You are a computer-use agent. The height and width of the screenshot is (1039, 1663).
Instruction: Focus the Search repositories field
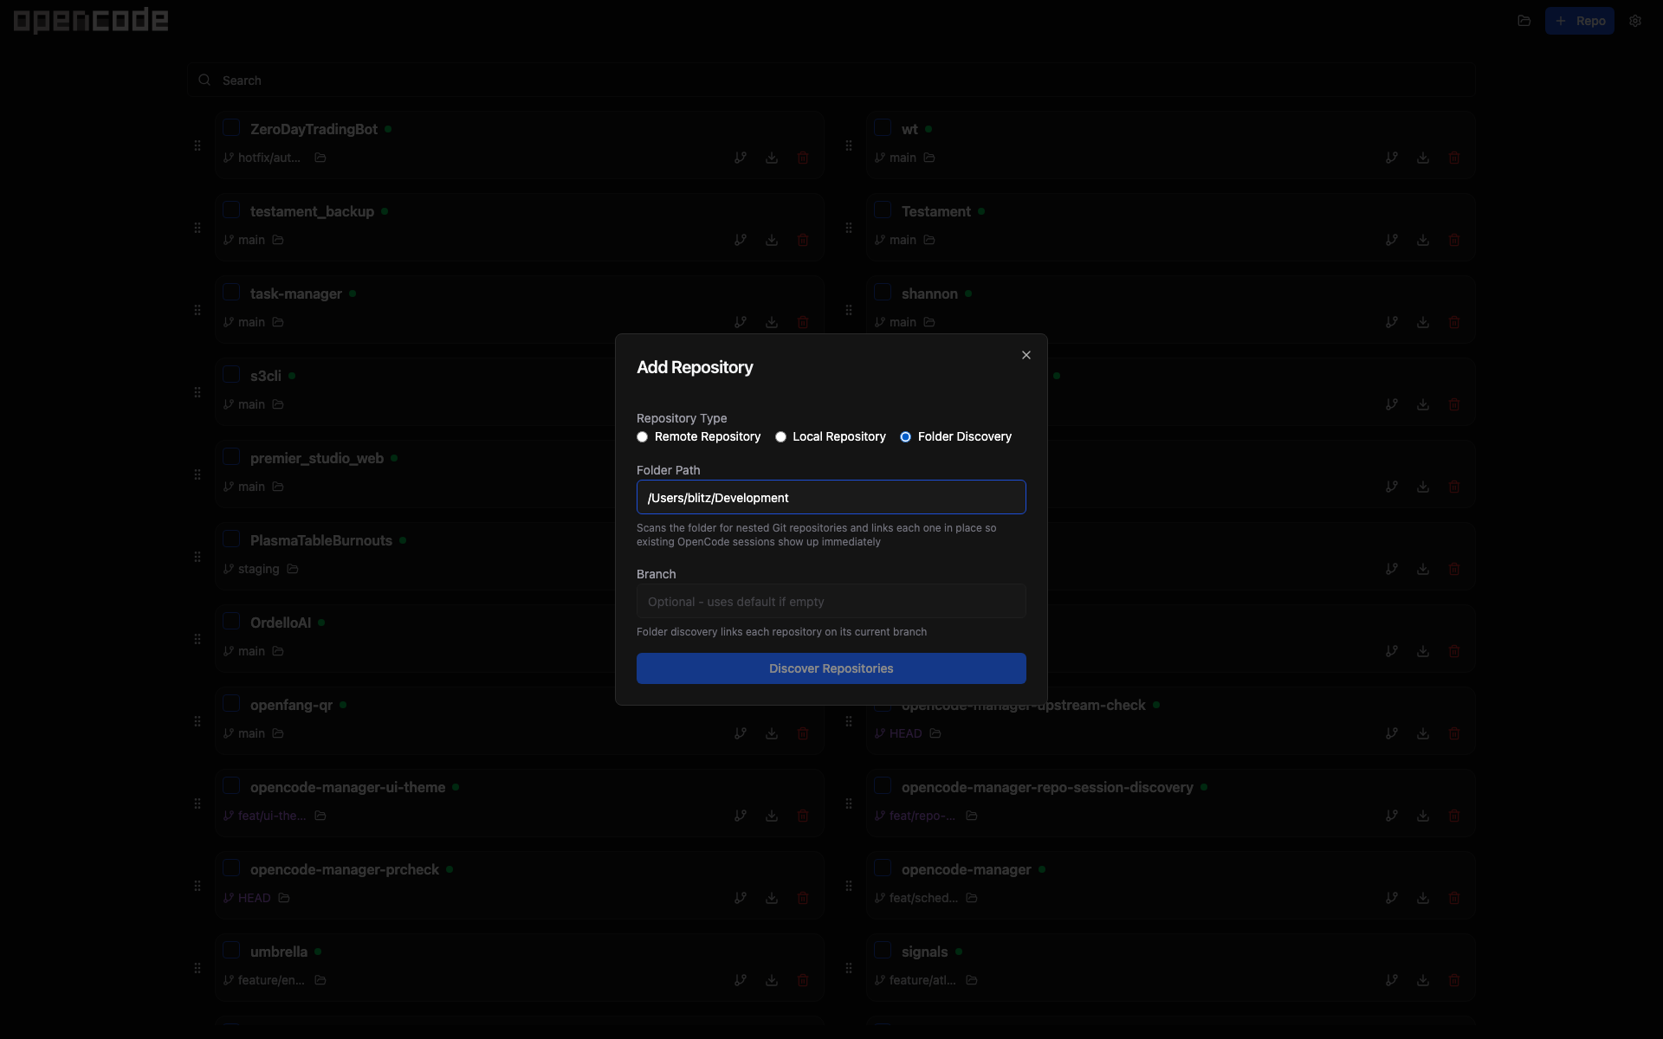pos(831,81)
